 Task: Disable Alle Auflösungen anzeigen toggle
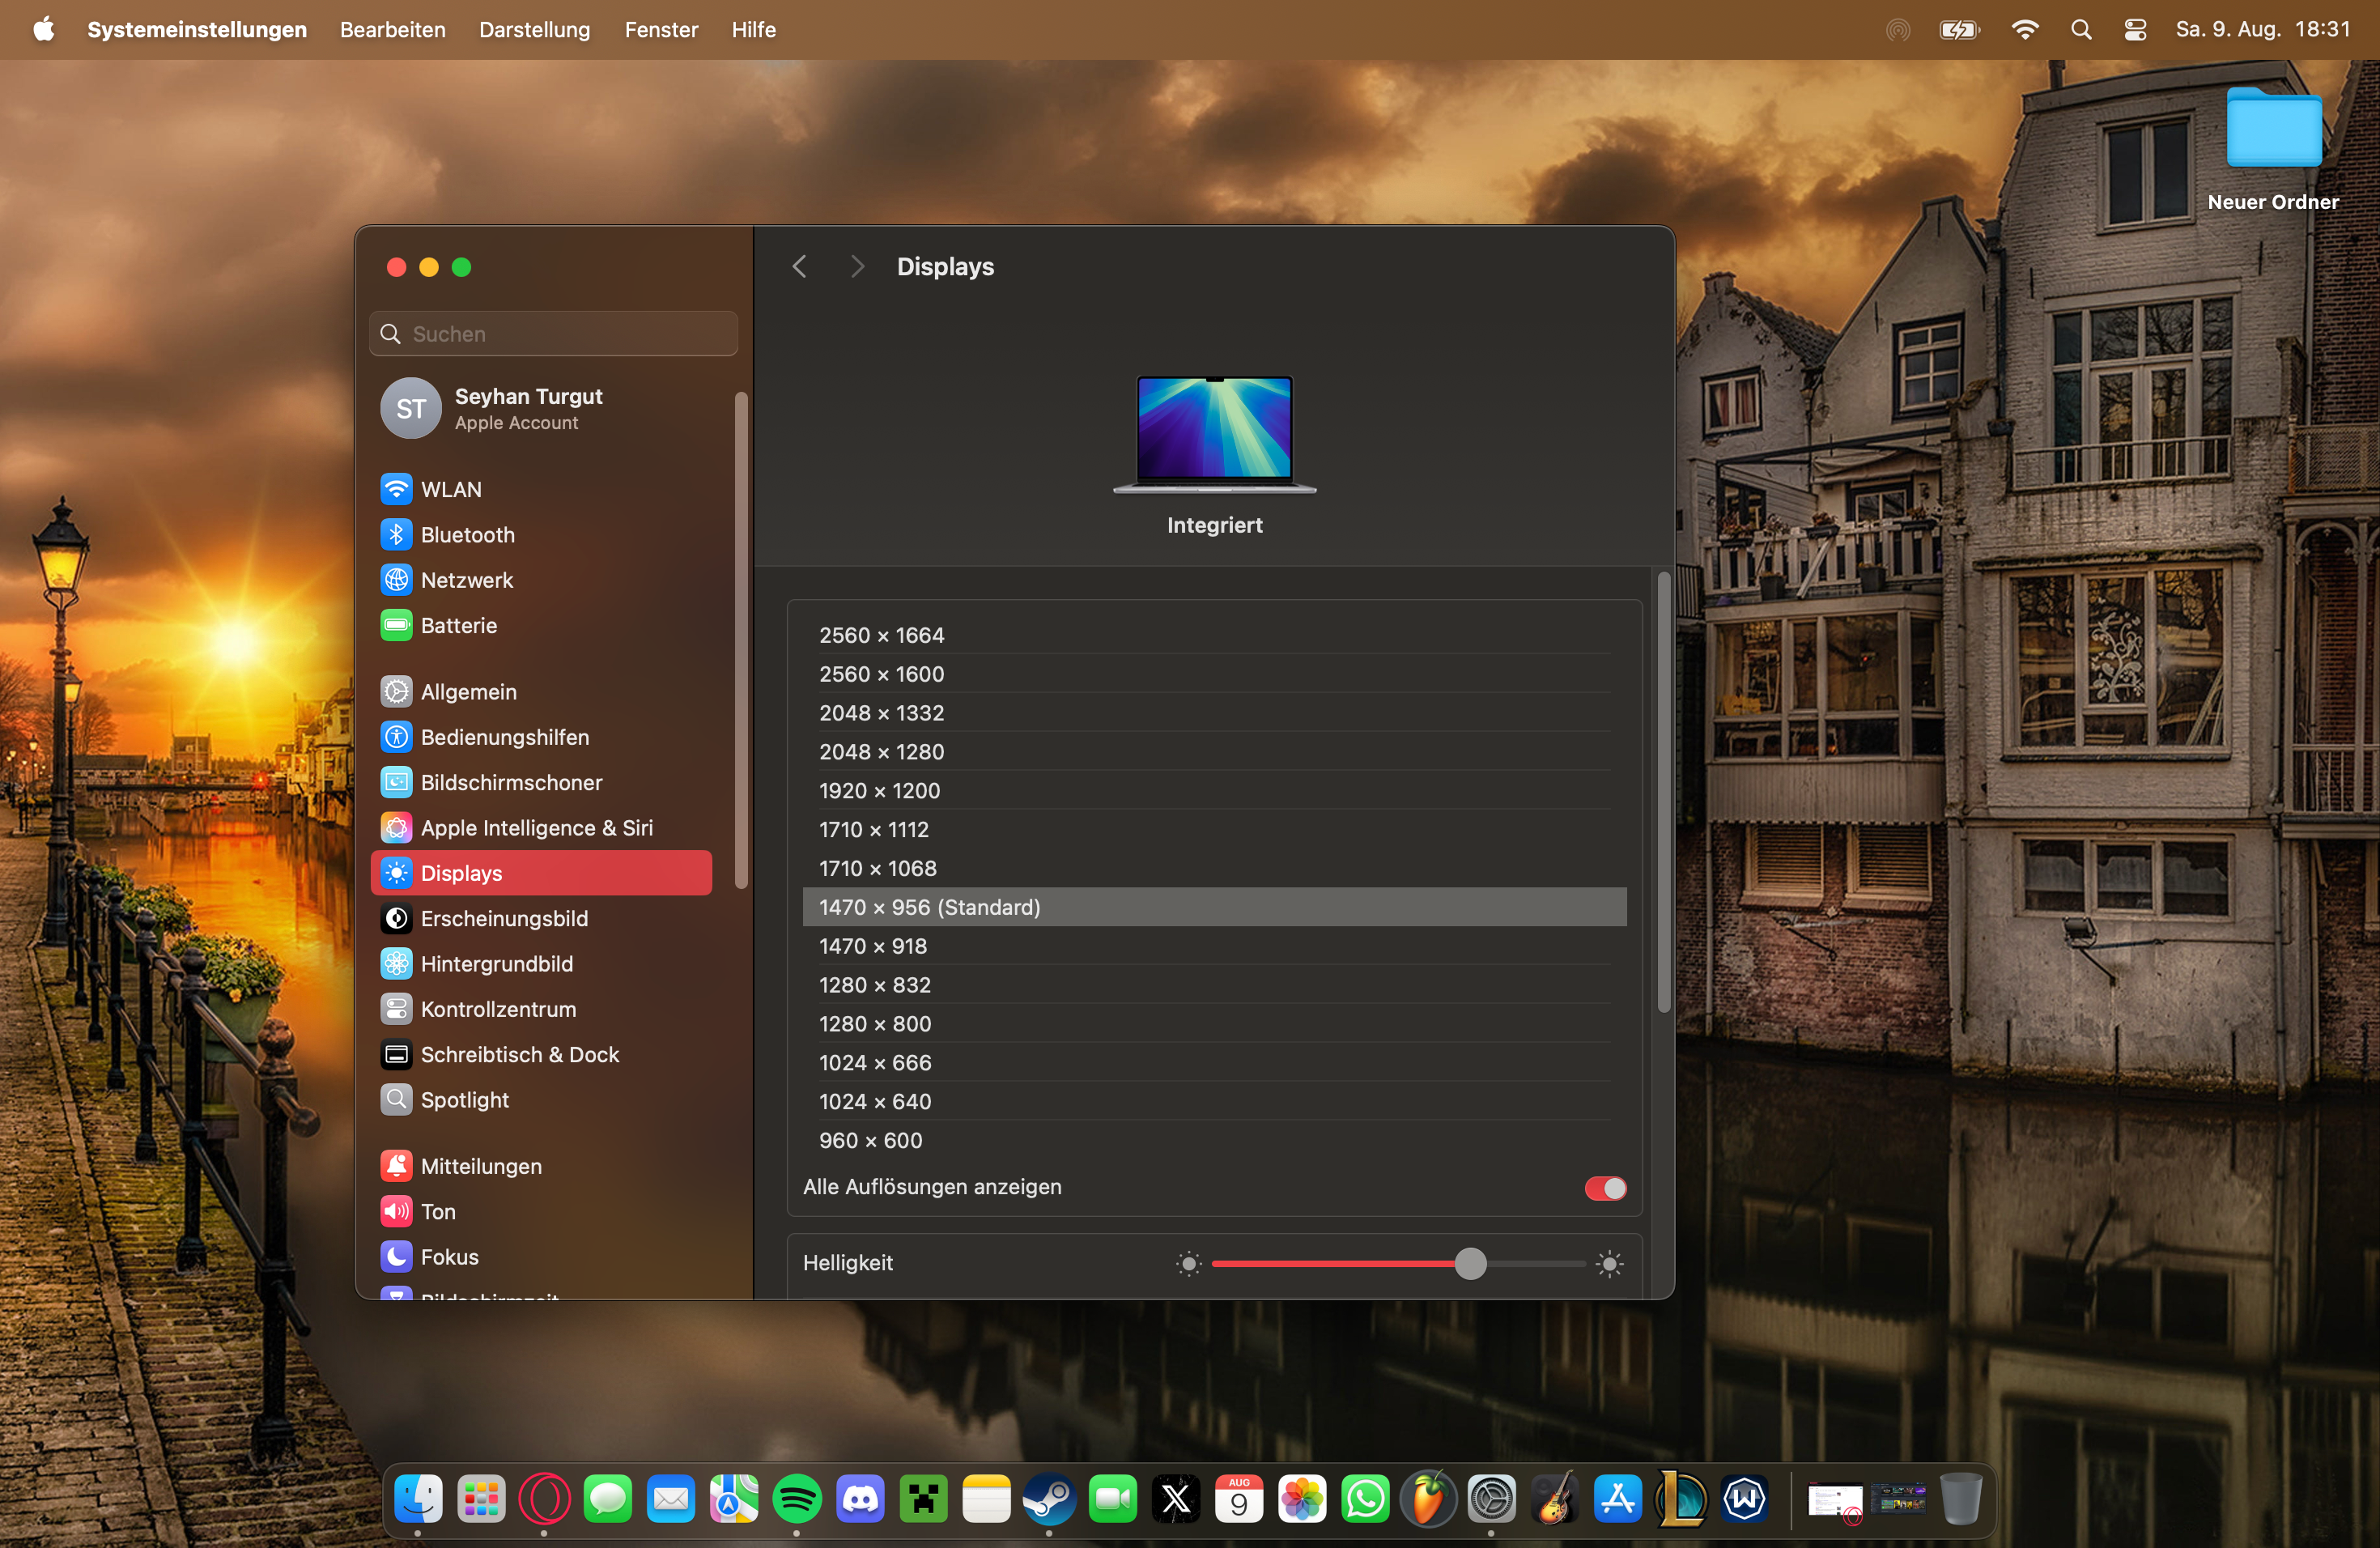pyautogui.click(x=1605, y=1187)
